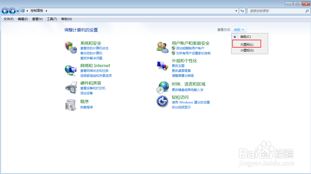Open 更改桌面背景 link
311x174 pixels.
[x=181, y=71]
